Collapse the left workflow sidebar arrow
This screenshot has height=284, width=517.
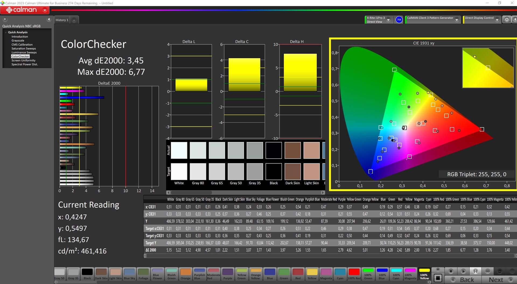pos(49,19)
